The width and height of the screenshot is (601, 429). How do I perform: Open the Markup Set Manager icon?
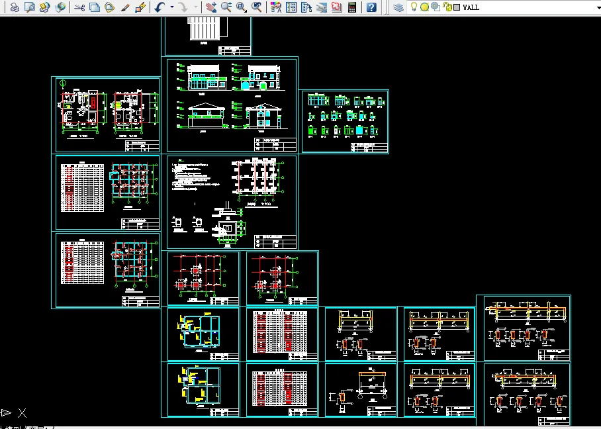[336, 7]
